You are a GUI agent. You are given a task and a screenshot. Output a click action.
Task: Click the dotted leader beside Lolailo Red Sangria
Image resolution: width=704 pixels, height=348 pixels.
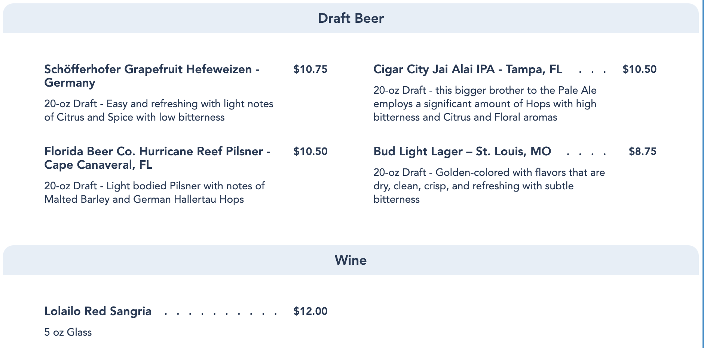[x=221, y=313]
